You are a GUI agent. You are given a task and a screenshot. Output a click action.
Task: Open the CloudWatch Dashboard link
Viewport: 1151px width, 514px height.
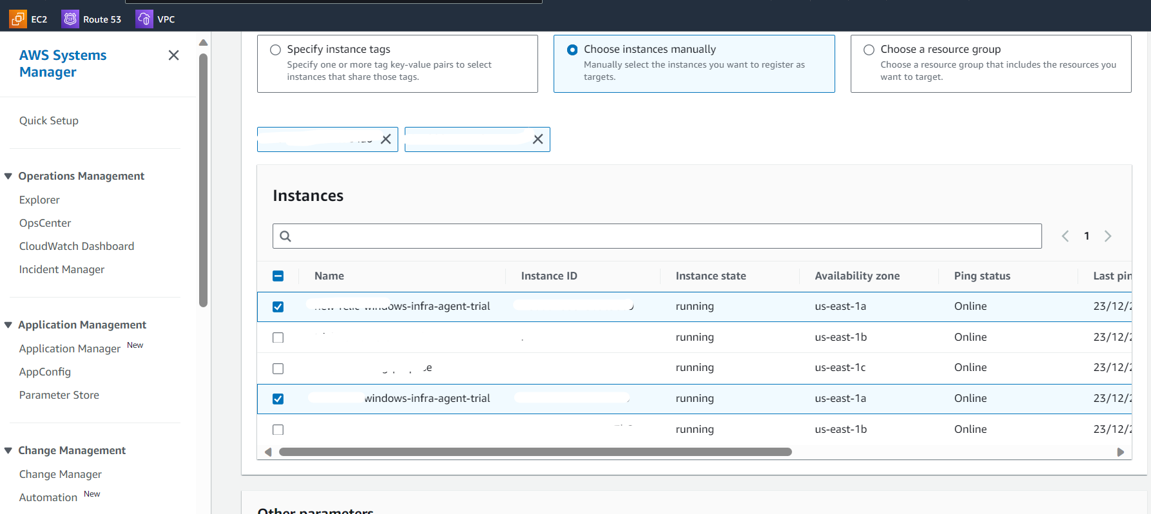(77, 247)
